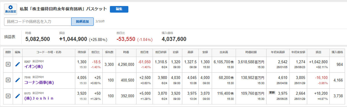
Task: Sort by the 現在値 column header
Action: [82, 52]
